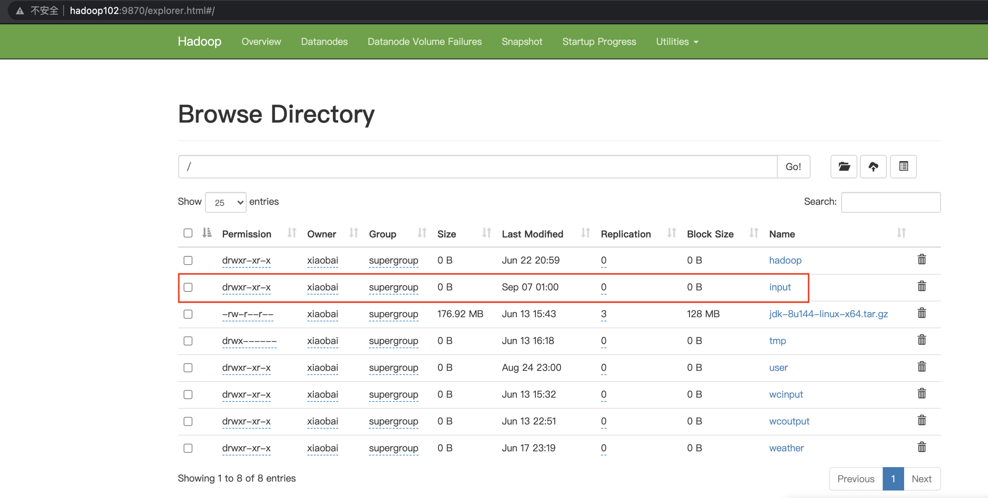This screenshot has height=498, width=988.
Task: Click the Previous pagination button
Action: 856,479
